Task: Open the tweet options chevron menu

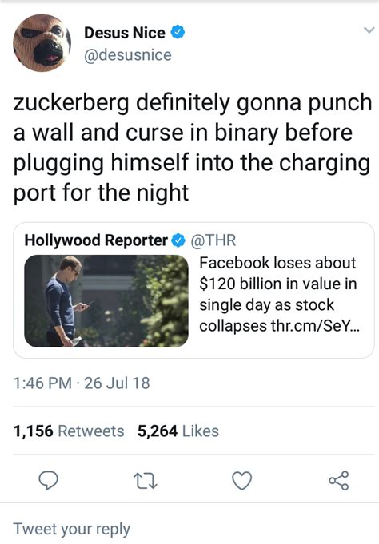Action: click(x=369, y=30)
